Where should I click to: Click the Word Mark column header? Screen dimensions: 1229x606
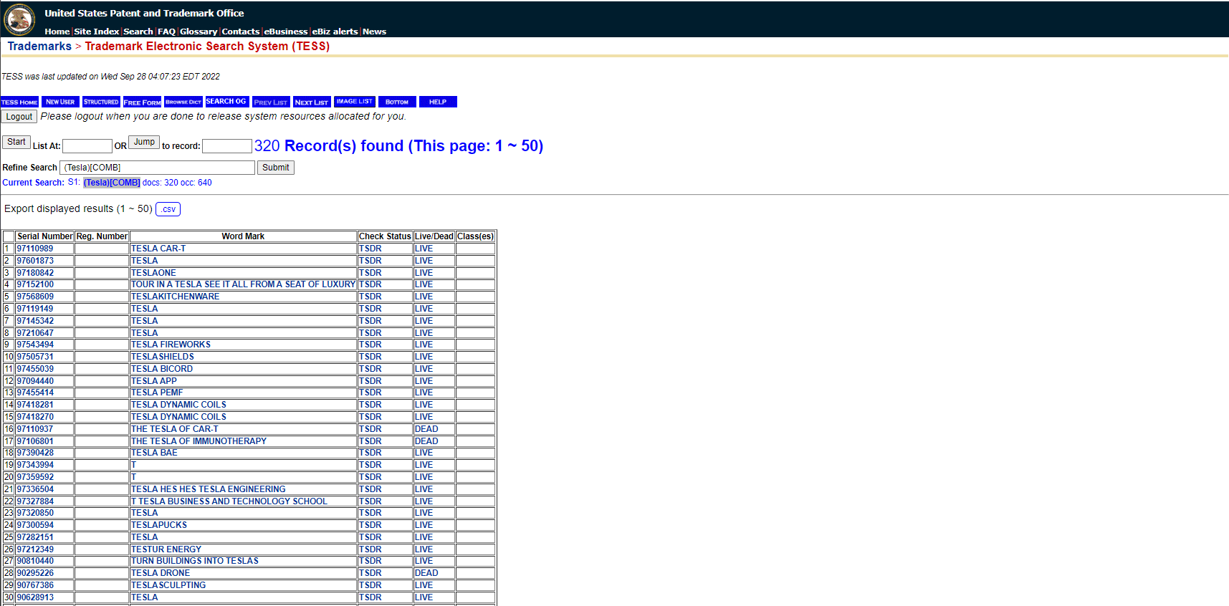click(243, 236)
